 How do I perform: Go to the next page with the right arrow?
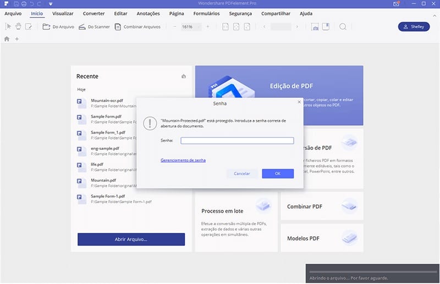[297, 26]
